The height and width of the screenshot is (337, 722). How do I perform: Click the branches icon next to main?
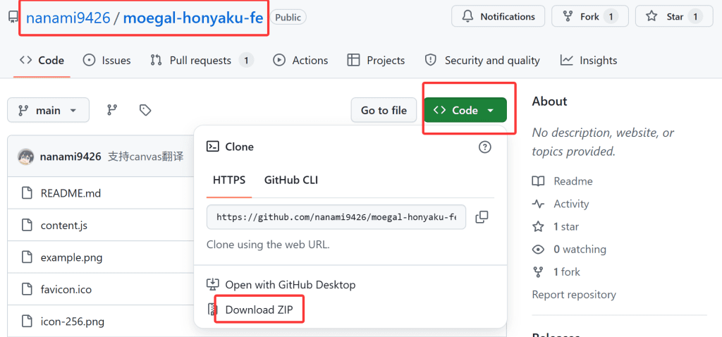pyautogui.click(x=111, y=110)
